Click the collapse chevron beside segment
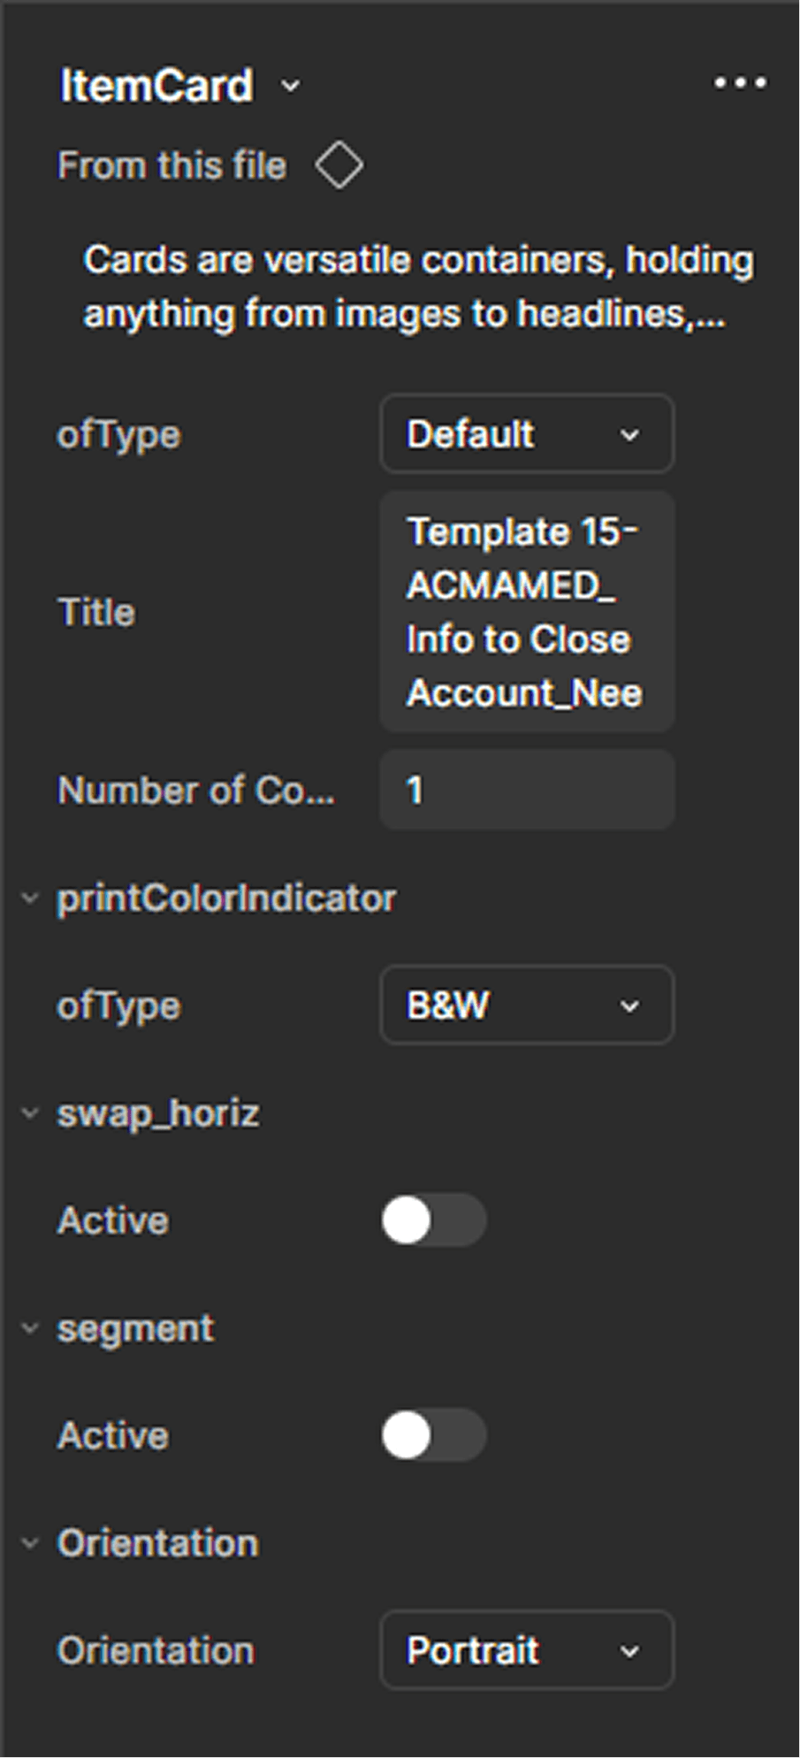Screen dimensions: 800x1758 pyautogui.click(x=29, y=1328)
